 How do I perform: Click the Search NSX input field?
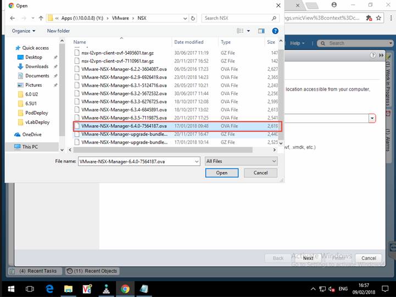click(x=237, y=18)
